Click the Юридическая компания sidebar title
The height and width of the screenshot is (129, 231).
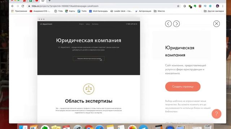[x=180, y=51]
